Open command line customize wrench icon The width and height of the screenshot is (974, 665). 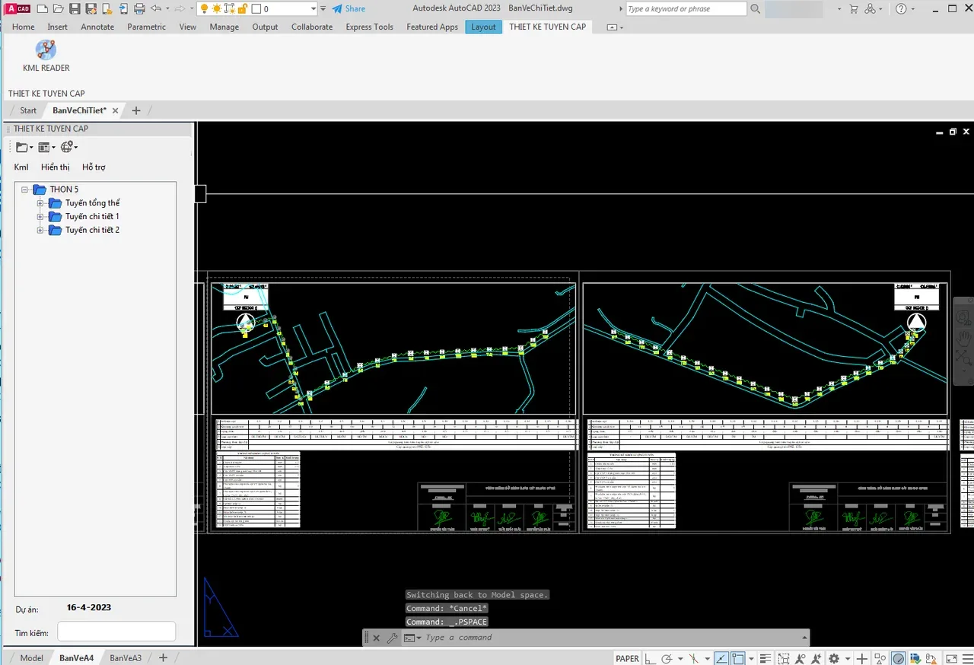393,638
